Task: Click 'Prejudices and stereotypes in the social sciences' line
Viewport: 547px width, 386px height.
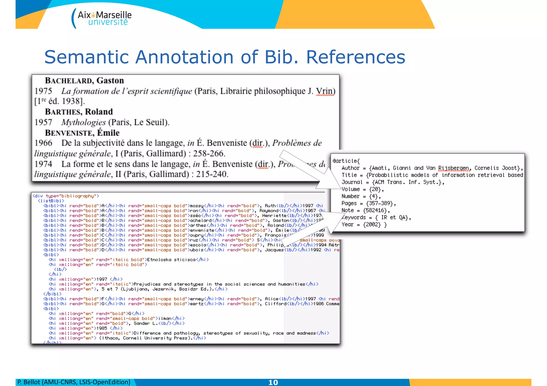Action: tap(183, 284)
